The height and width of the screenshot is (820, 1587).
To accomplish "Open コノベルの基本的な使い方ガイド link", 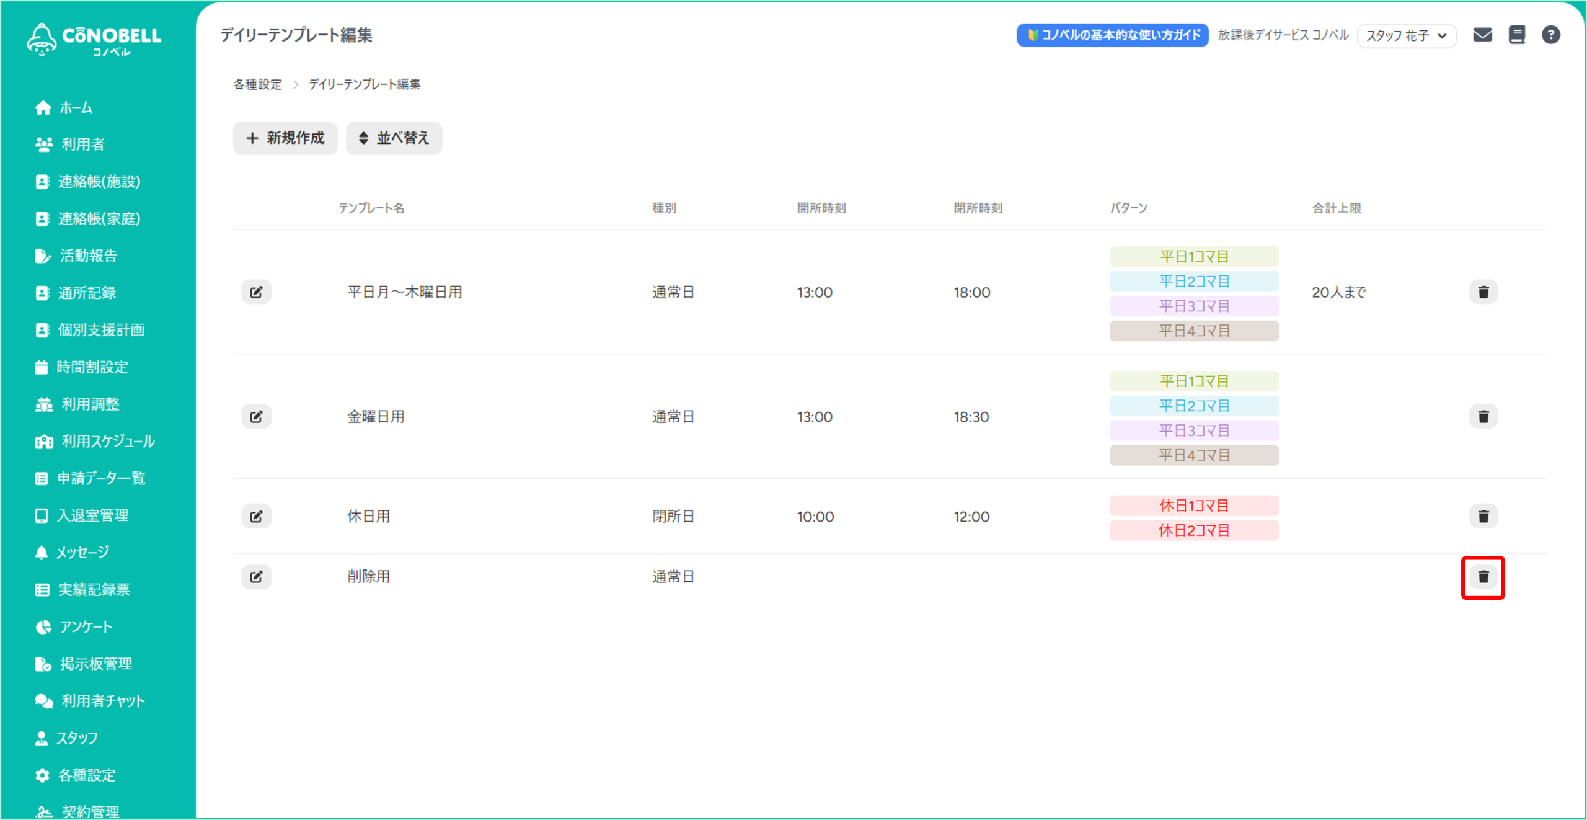I will pos(1112,35).
